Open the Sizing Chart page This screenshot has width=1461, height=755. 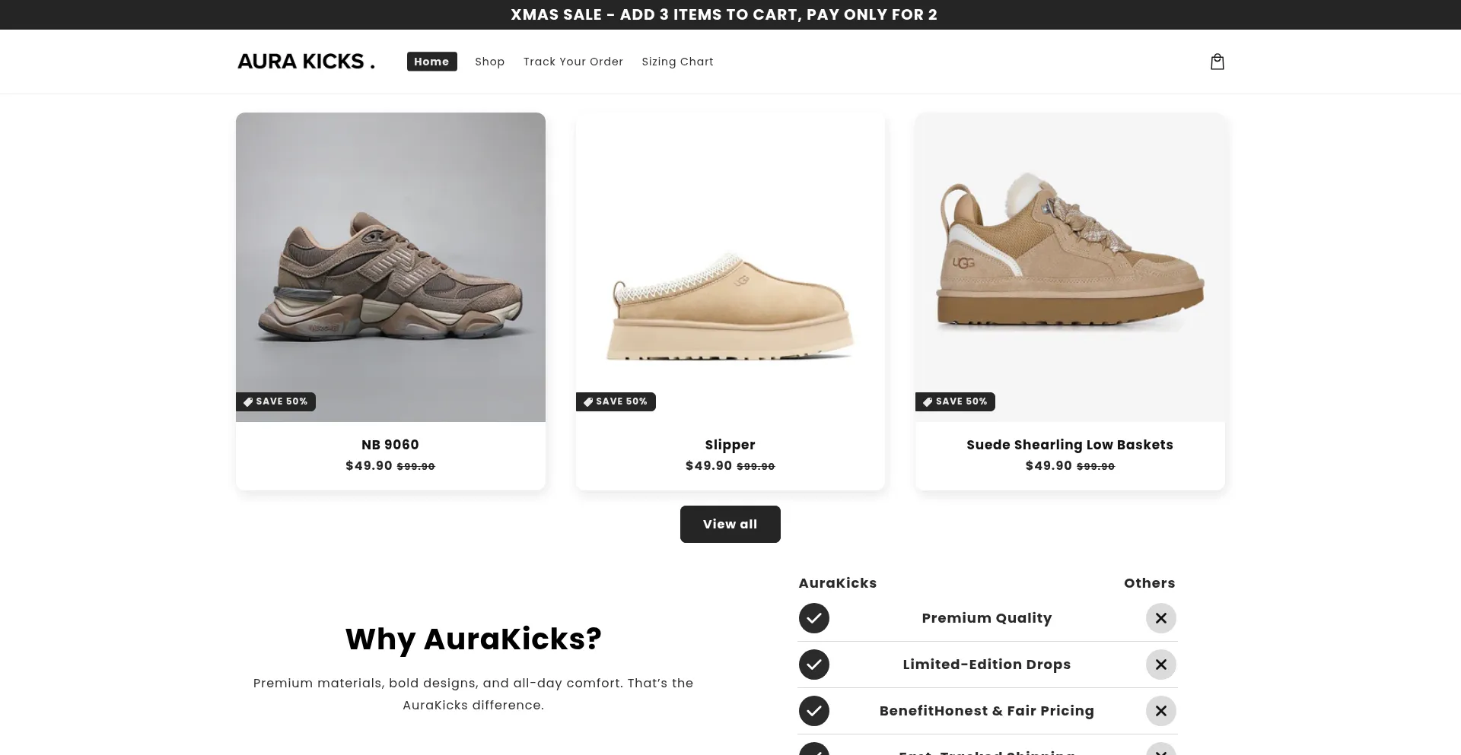(x=677, y=62)
